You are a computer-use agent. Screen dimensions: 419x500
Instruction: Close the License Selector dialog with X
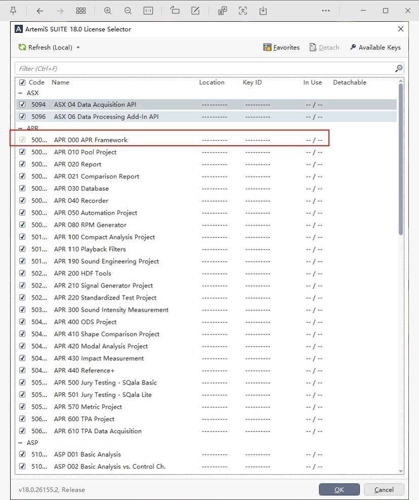(x=401, y=29)
